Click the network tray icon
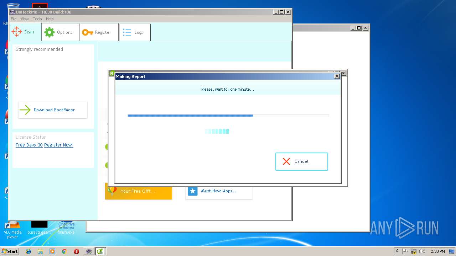Viewport: 456px width, 256px height. [x=414, y=251]
